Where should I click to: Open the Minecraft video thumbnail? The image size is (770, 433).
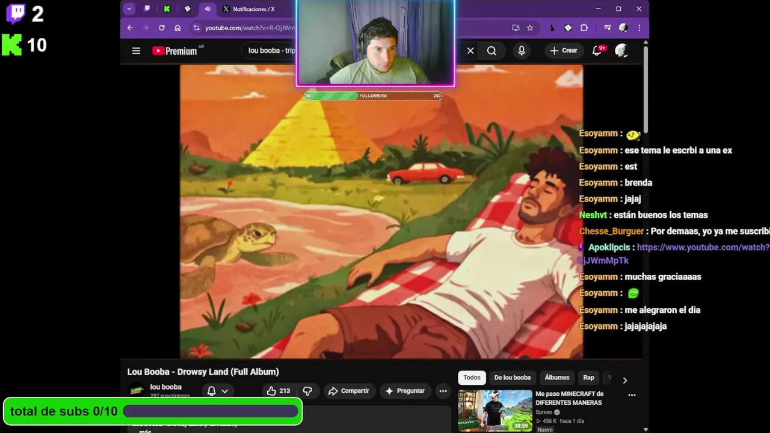pyautogui.click(x=495, y=411)
